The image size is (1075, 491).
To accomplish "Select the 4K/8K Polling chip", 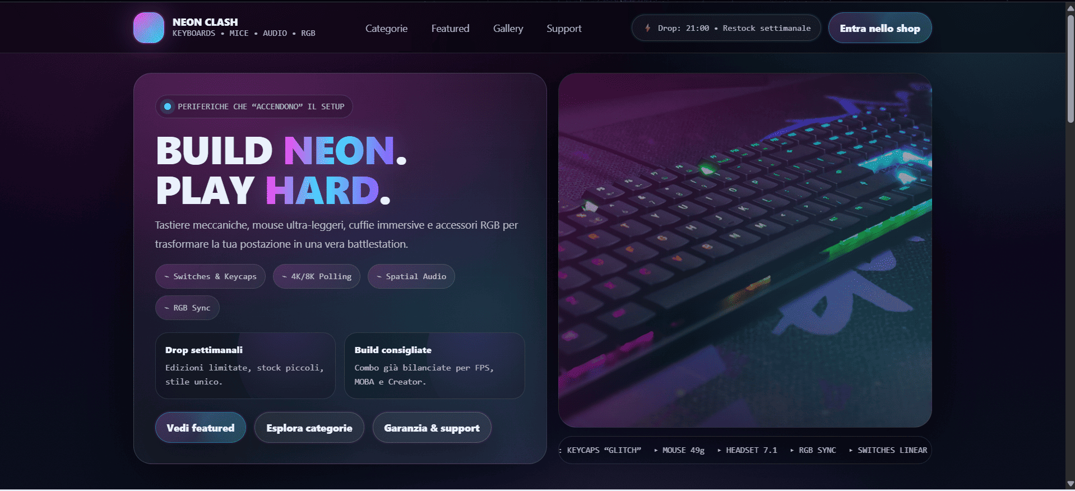I will pos(317,276).
